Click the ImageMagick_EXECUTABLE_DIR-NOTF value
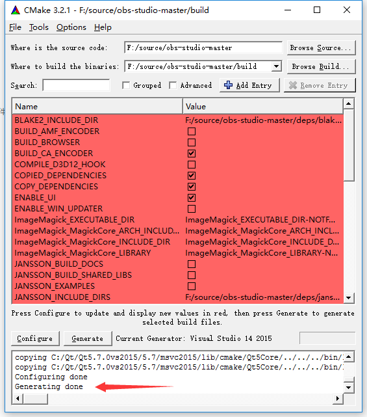Image resolution: width=367 pixels, height=417 pixels. pos(260,220)
